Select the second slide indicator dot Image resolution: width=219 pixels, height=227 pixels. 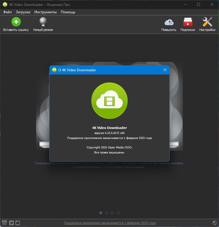[107, 213]
